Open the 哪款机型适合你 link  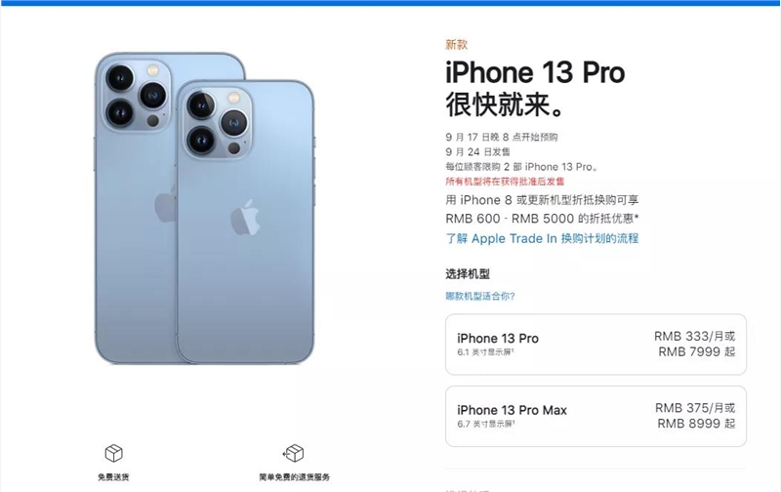[480, 297]
